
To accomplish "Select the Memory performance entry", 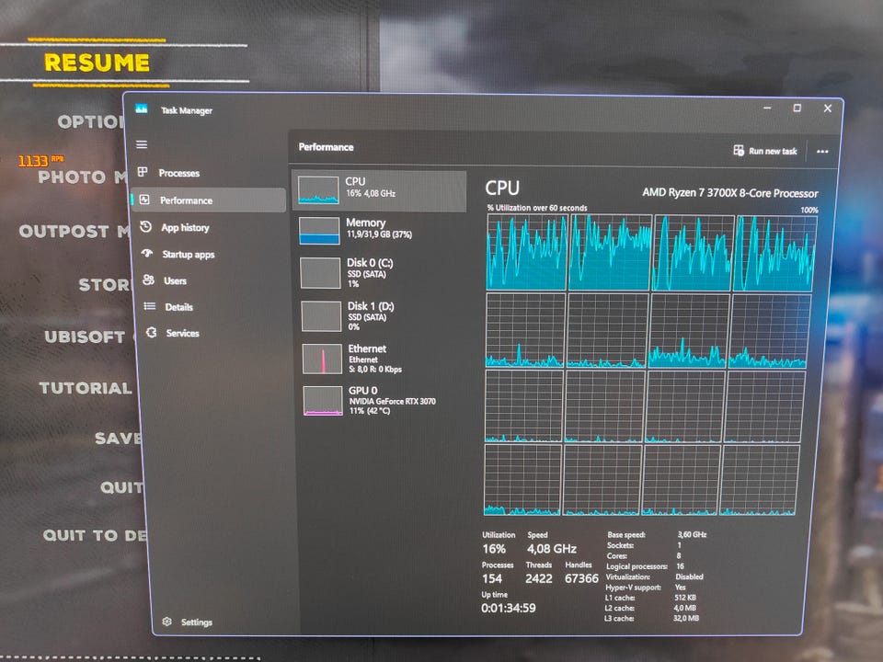I will [381, 230].
